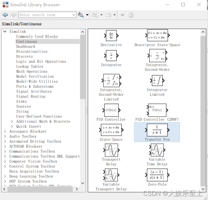The image size is (208, 200).
Task: Select Data Acquisition Toolbox entry
Action: pyautogui.click(x=34, y=171)
